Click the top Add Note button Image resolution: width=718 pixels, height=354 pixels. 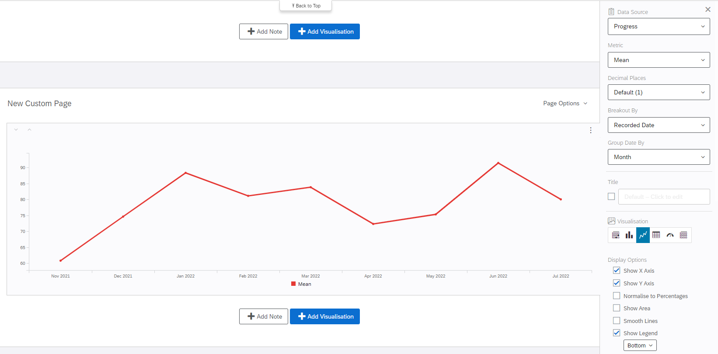[x=264, y=31]
